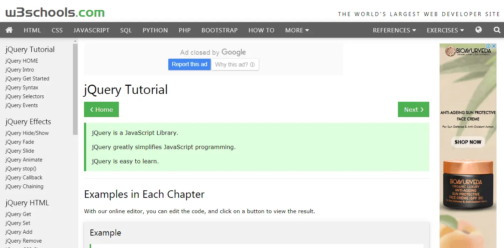The height and width of the screenshot is (248, 504).
Task: Expand the EXERCISES dropdown
Action: (x=445, y=30)
